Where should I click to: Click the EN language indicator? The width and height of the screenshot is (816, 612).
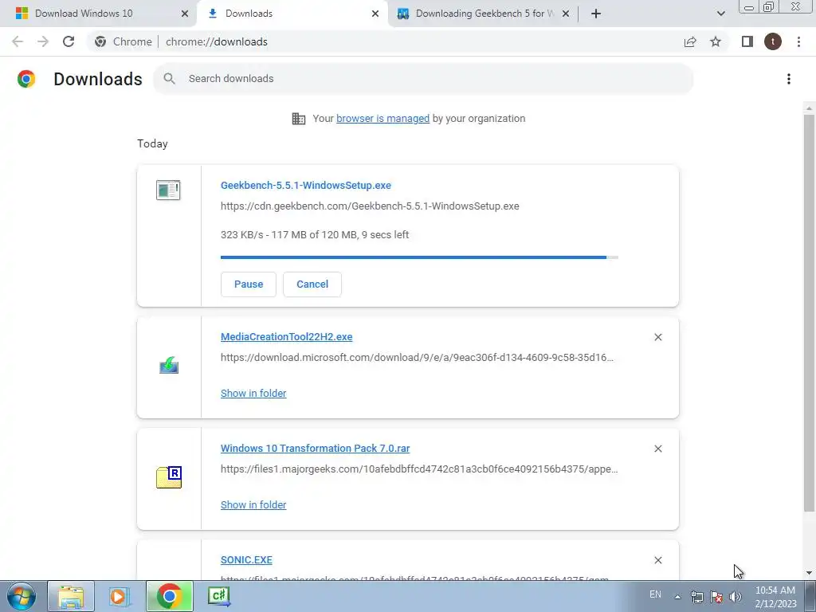[655, 594]
